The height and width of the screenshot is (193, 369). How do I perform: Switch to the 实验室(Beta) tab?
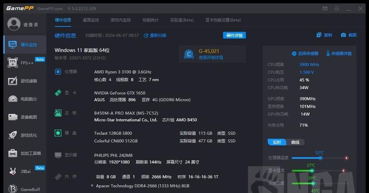[182, 20]
